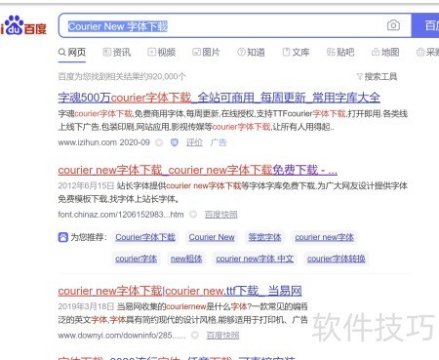Switch to the 视频 tab
The image size is (439, 360).
[162, 53]
